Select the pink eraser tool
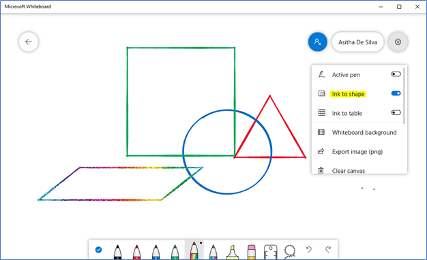 252,252
